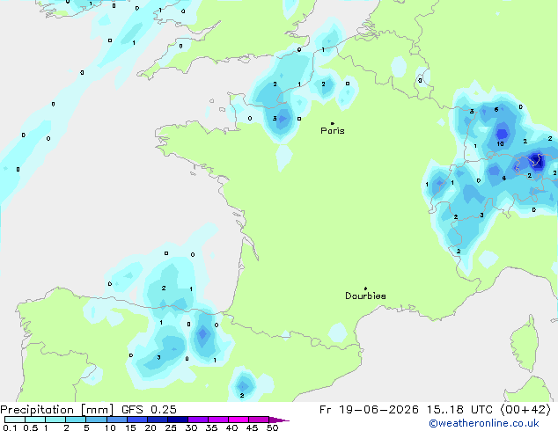Pick the 20–25 mm legend color swatch
The width and height of the screenshot is (558, 431).
point(157,420)
